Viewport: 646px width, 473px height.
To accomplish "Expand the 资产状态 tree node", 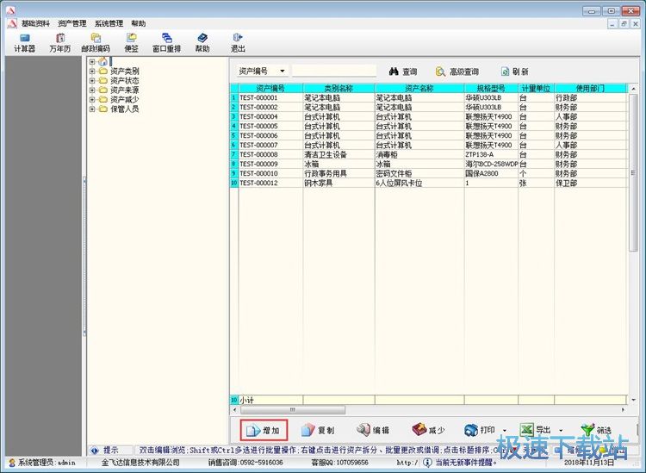I will coord(92,80).
